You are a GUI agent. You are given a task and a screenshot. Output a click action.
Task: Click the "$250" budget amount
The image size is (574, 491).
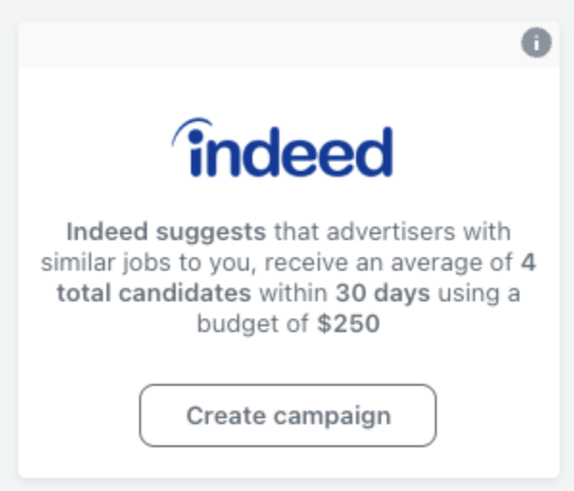(348, 323)
